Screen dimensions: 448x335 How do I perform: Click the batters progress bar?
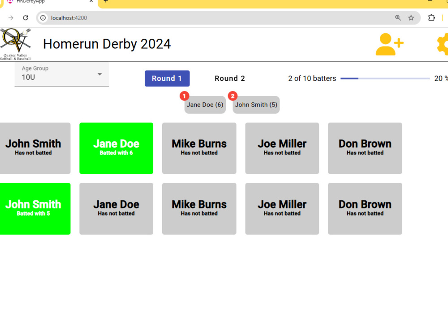pos(385,78)
